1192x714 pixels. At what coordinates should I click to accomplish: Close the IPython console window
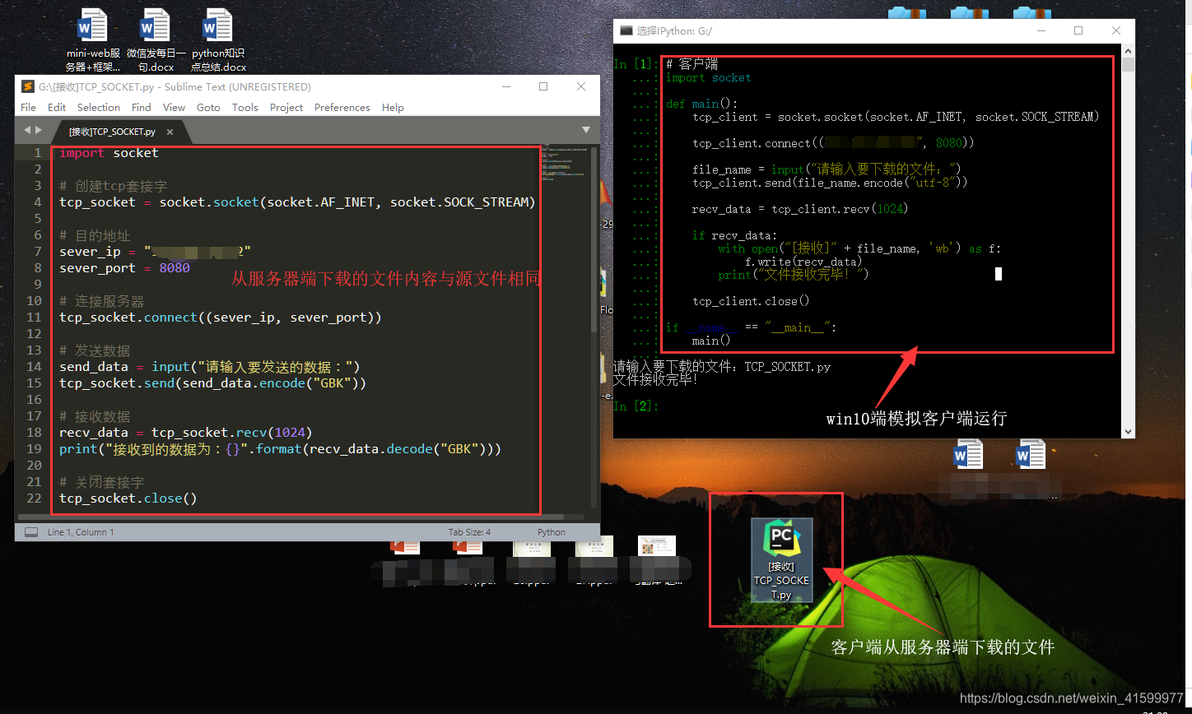[1116, 30]
